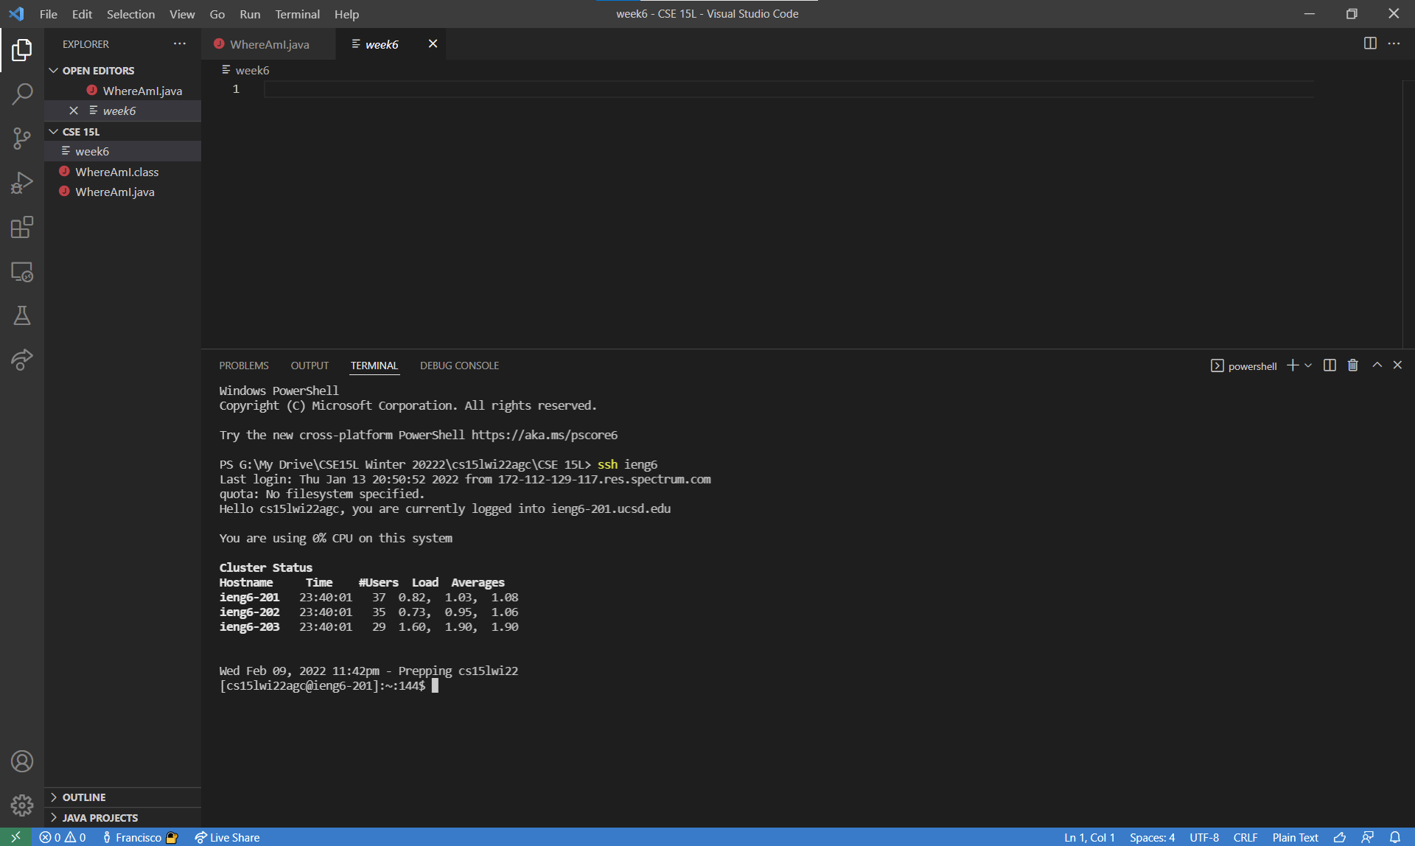Viewport: 1415px width, 846px height.
Task: Split the terminal panel
Action: [1330, 366]
